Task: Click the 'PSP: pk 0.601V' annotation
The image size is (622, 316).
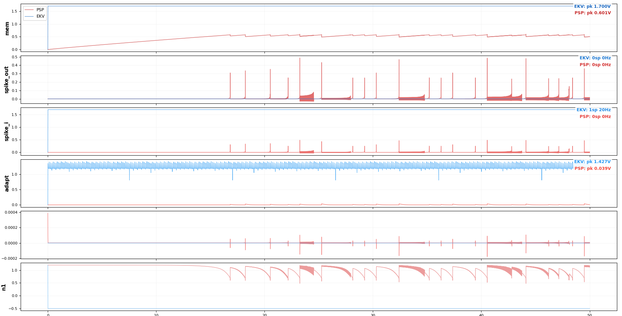Action: click(593, 13)
